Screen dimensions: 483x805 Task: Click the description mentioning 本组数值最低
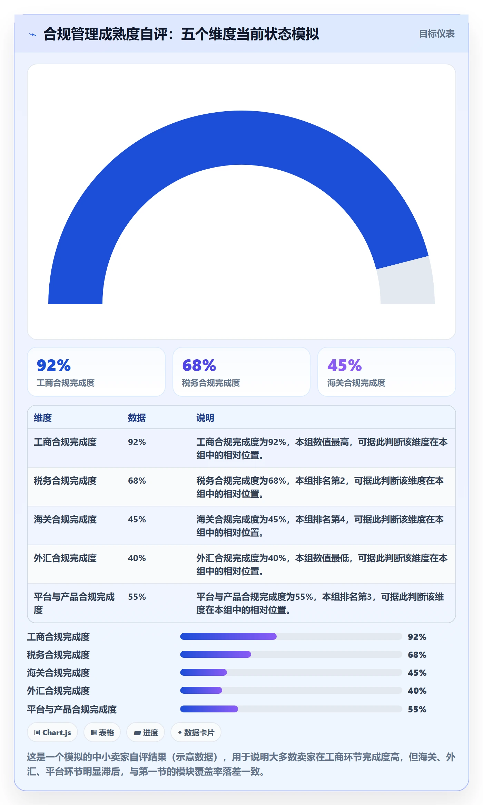322,565
